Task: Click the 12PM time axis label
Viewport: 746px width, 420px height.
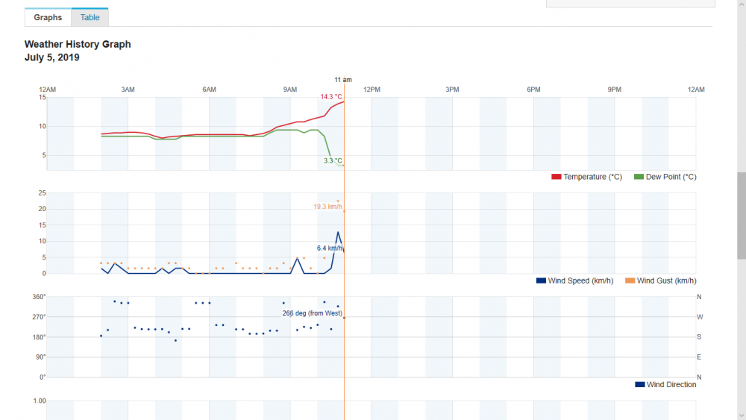Action: coord(372,90)
